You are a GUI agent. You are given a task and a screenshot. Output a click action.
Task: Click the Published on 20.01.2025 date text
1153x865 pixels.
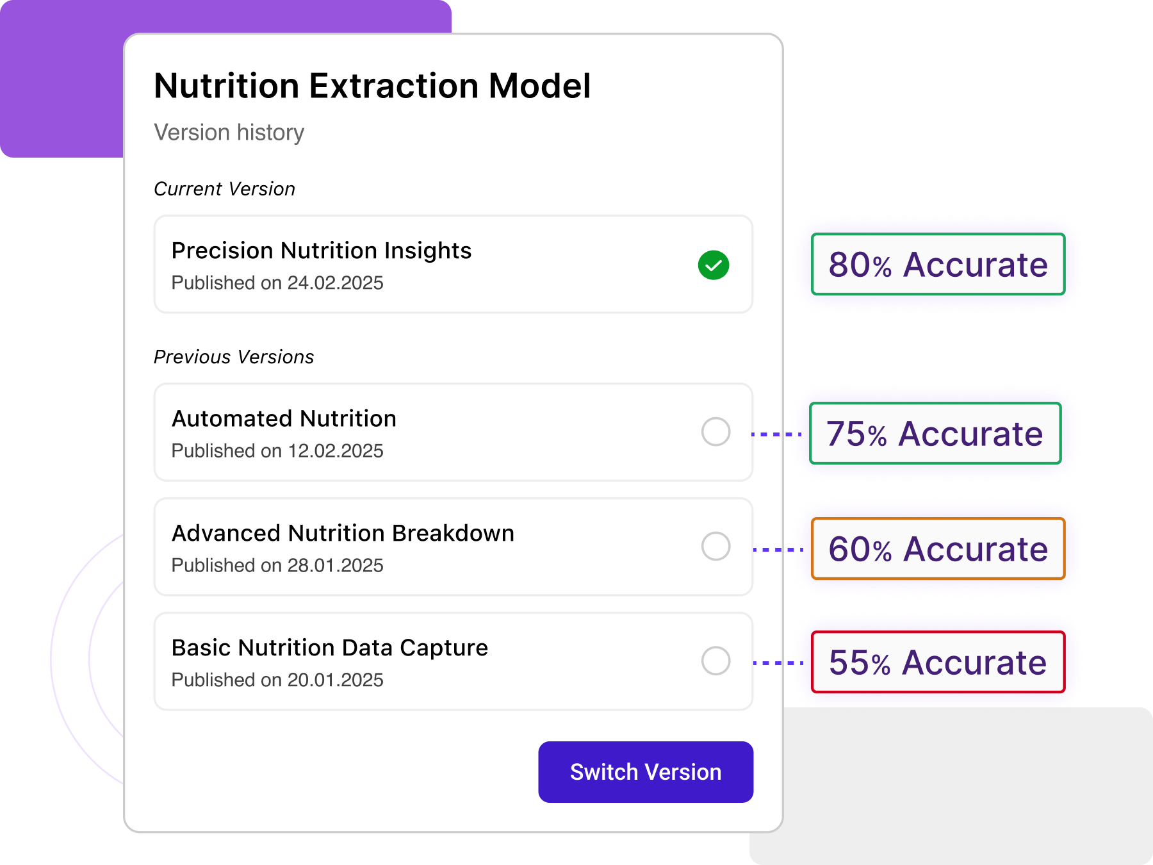pos(277,680)
